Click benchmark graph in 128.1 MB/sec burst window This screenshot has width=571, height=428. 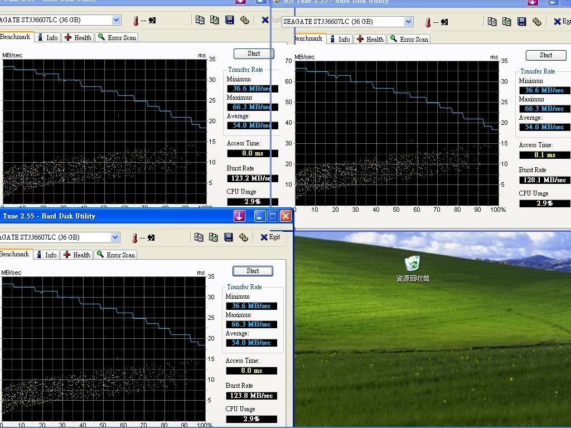point(396,134)
